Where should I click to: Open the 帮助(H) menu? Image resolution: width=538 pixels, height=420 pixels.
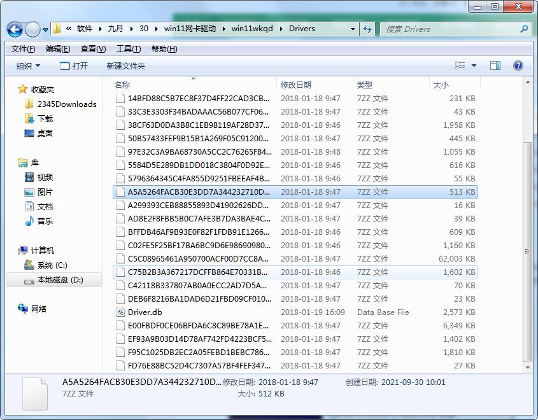pyautogui.click(x=164, y=49)
